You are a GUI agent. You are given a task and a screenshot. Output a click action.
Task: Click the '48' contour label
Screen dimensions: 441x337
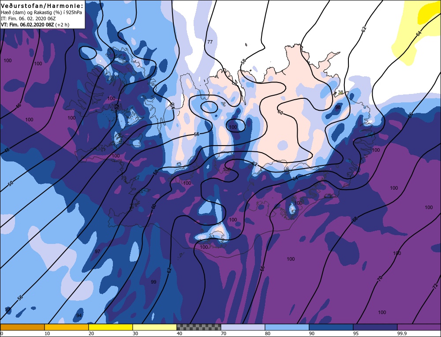pos(7,150)
